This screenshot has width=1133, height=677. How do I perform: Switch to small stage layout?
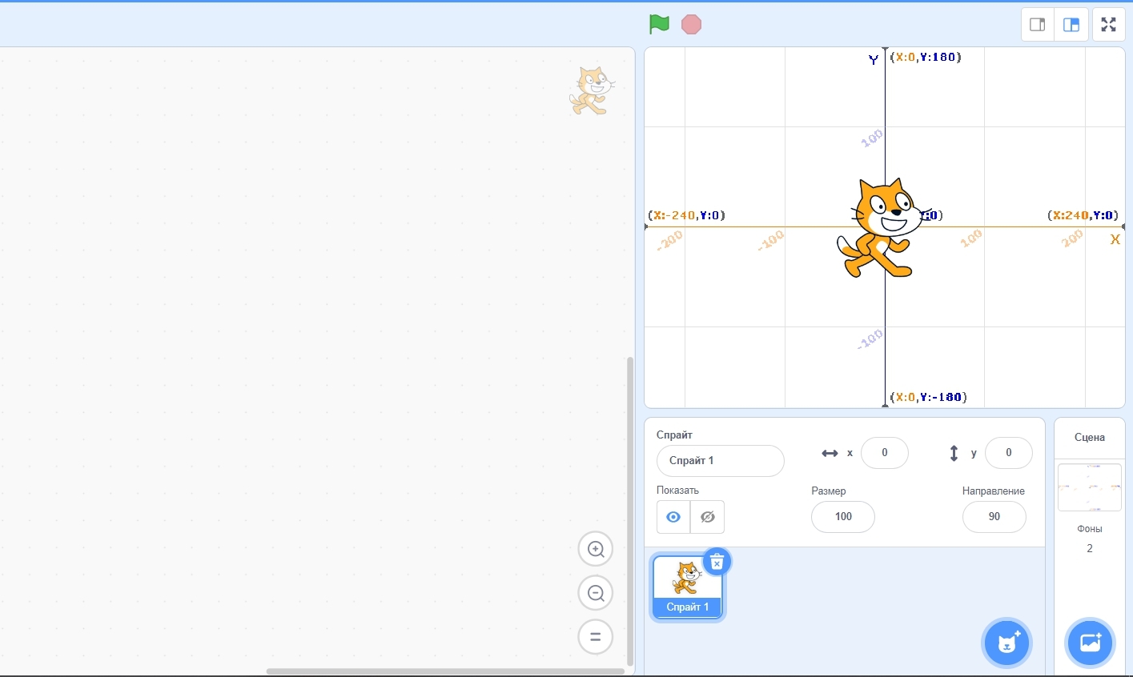point(1038,24)
